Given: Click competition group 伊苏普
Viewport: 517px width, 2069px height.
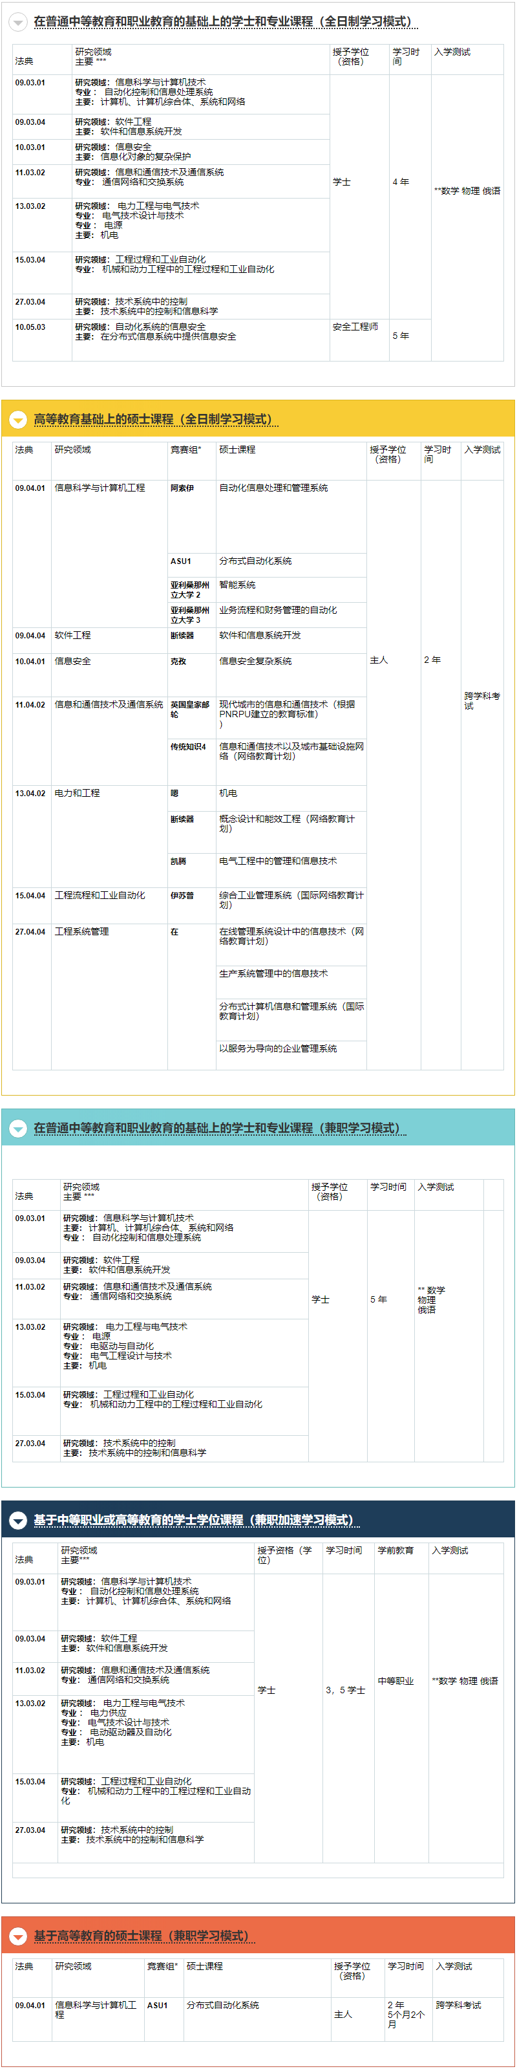Looking at the screenshot, I should pyautogui.click(x=182, y=896).
